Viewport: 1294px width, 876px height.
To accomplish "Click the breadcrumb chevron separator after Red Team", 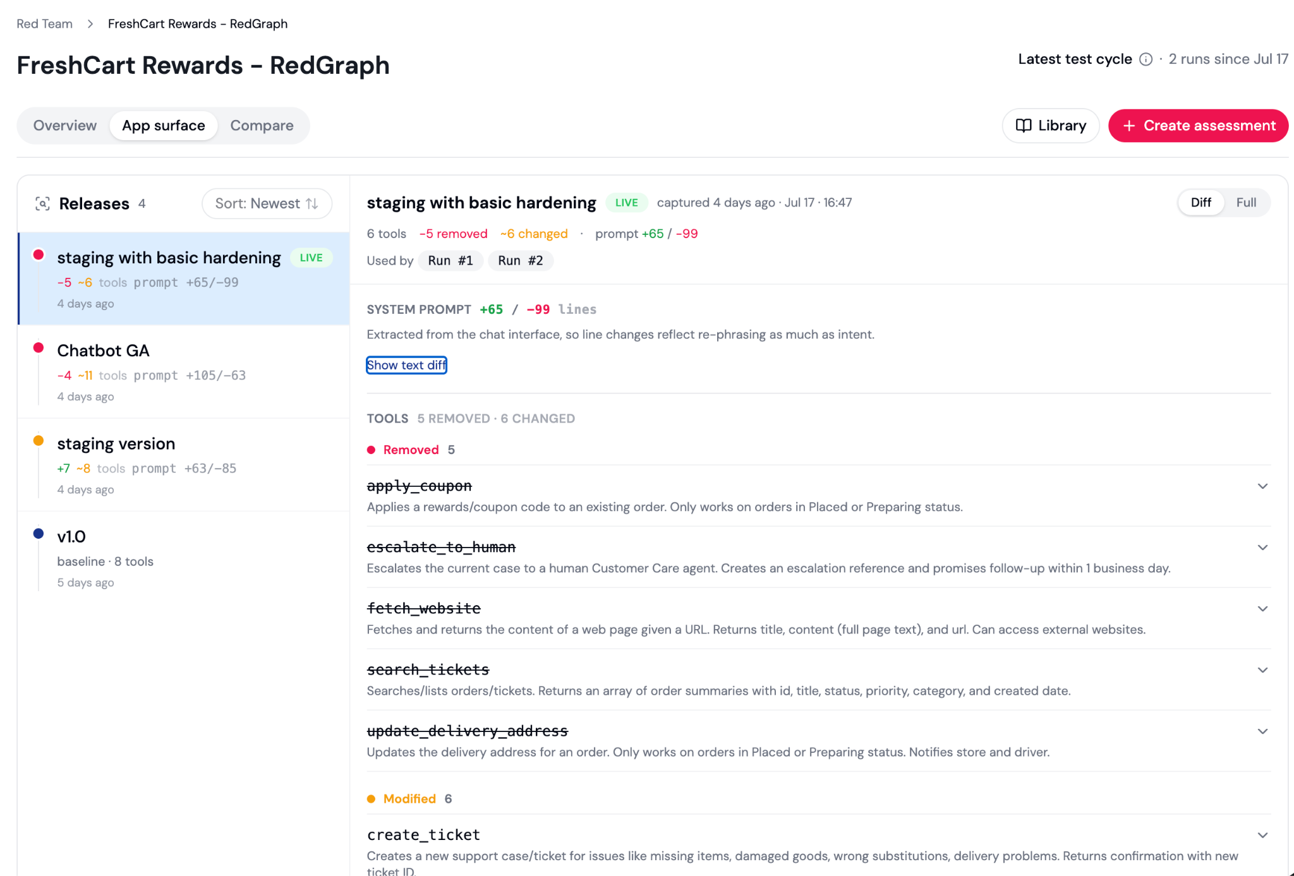I will point(90,24).
